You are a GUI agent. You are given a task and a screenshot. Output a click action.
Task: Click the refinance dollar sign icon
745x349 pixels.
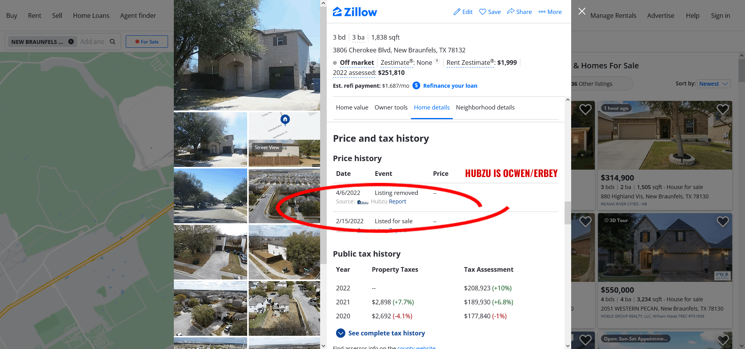click(x=416, y=85)
